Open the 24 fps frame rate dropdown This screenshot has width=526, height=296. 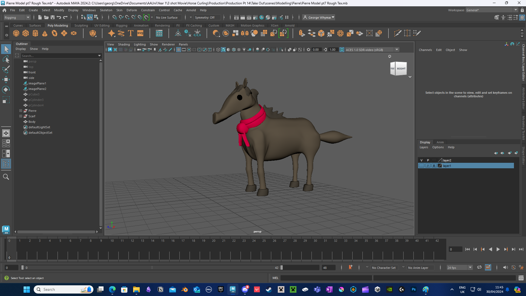tap(460, 268)
